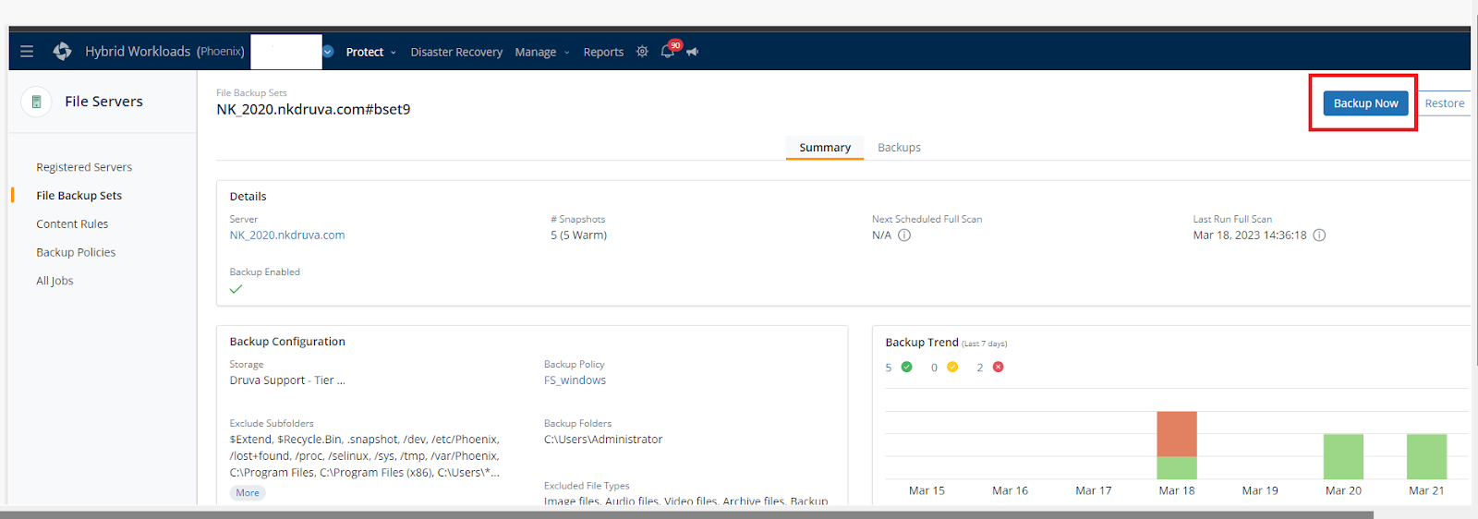Click the yellow warning backups status icon
The width and height of the screenshot is (1478, 519).
(952, 368)
